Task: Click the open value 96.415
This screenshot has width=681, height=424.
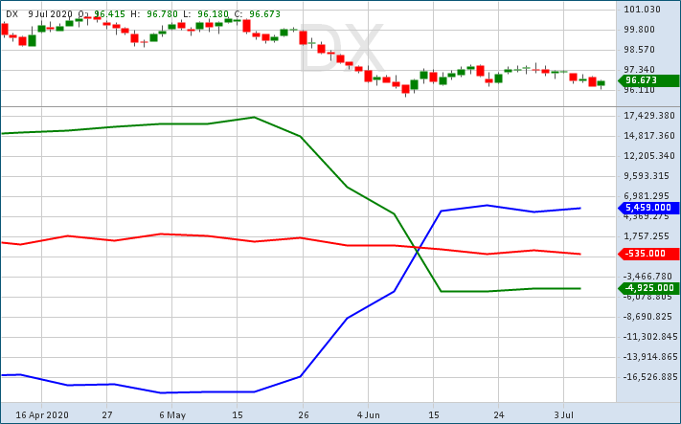Action: point(109,14)
